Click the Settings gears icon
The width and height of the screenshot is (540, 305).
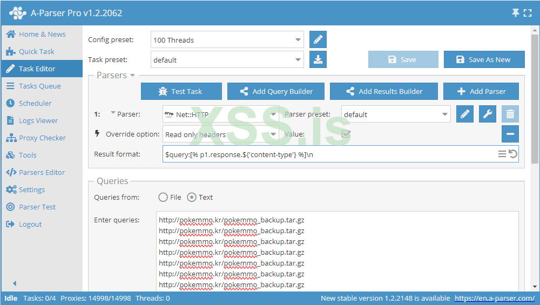11,189
